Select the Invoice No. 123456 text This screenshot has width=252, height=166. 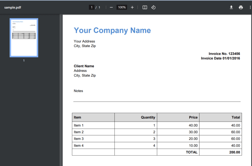(225, 54)
